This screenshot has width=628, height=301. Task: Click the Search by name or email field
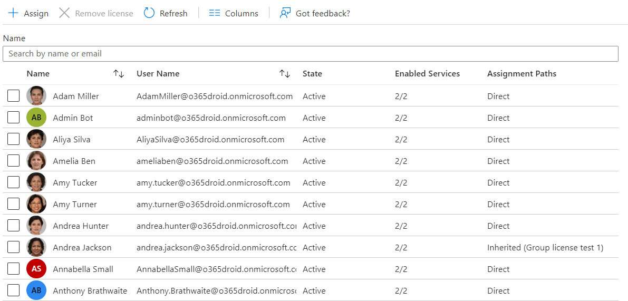(310, 54)
